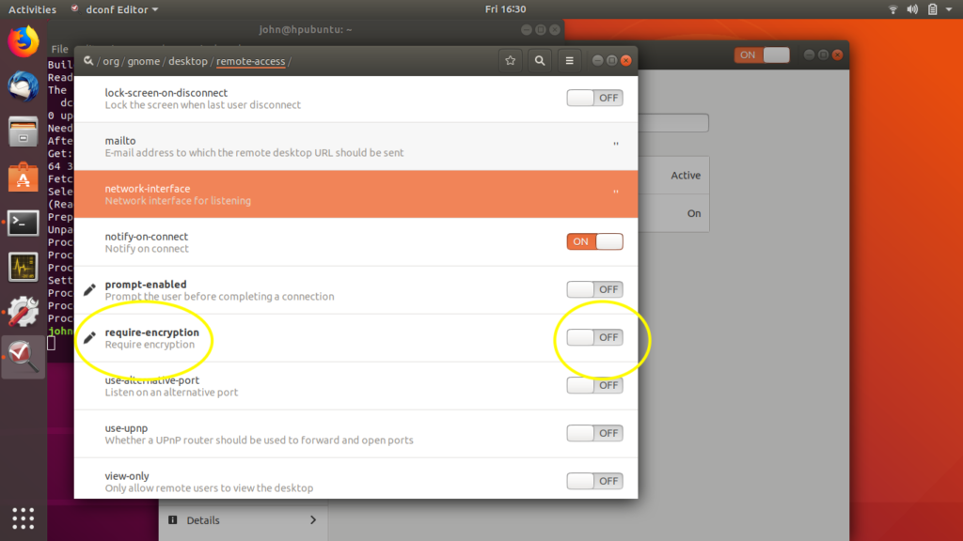963x541 pixels.
Task: Open the dconf Editor hamburger menu
Action: 569,59
